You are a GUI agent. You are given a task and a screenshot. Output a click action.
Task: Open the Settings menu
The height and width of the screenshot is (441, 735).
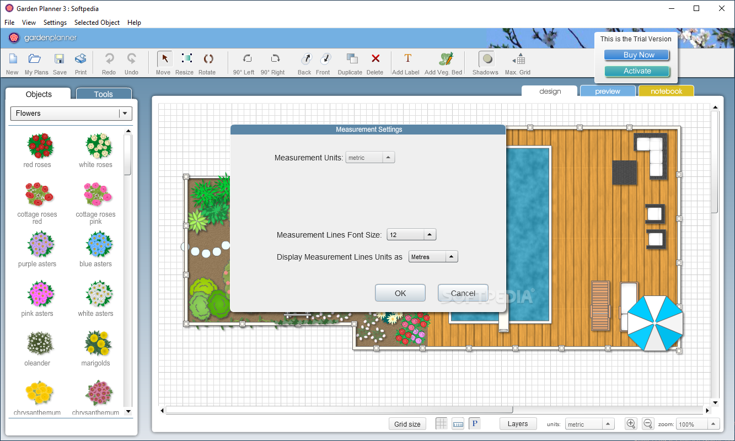[x=55, y=23]
